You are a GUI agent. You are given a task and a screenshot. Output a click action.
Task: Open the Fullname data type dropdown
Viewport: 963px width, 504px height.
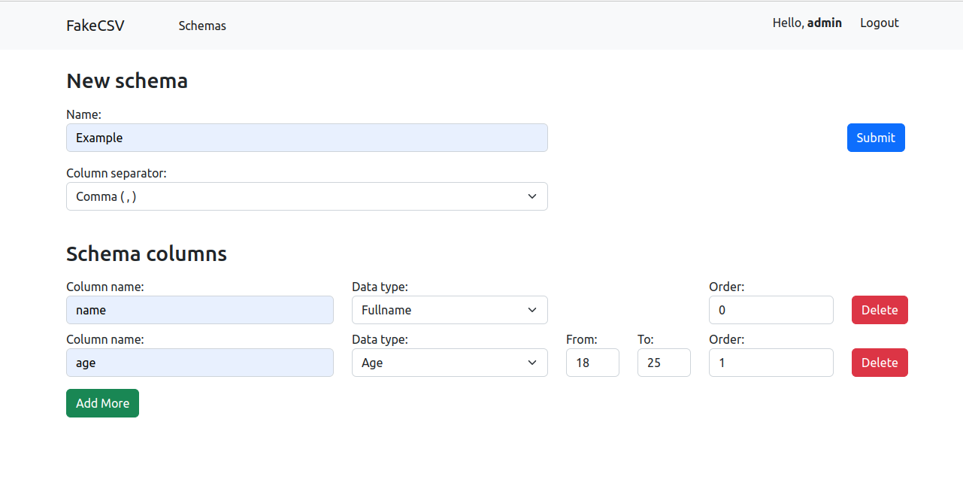pyautogui.click(x=450, y=310)
